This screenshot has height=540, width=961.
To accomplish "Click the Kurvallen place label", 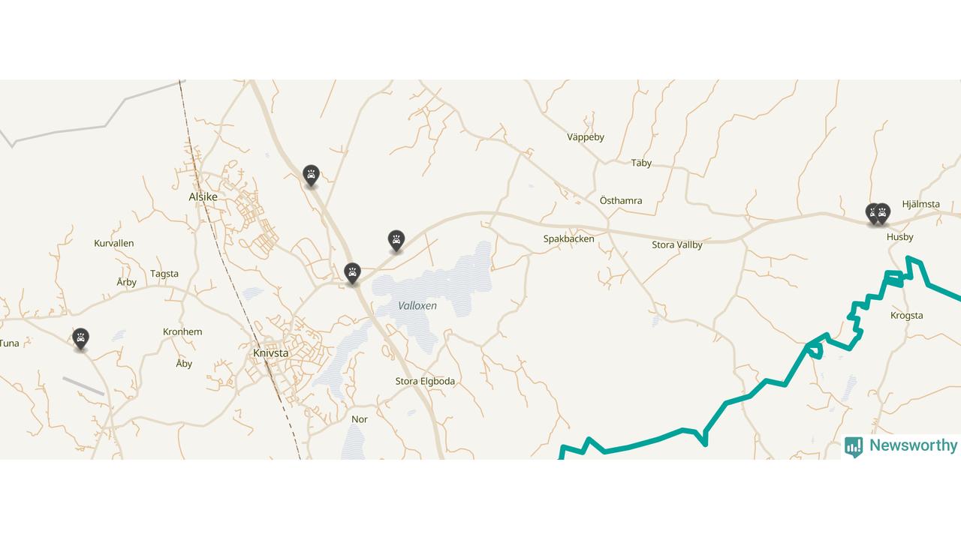I will pyautogui.click(x=114, y=244).
